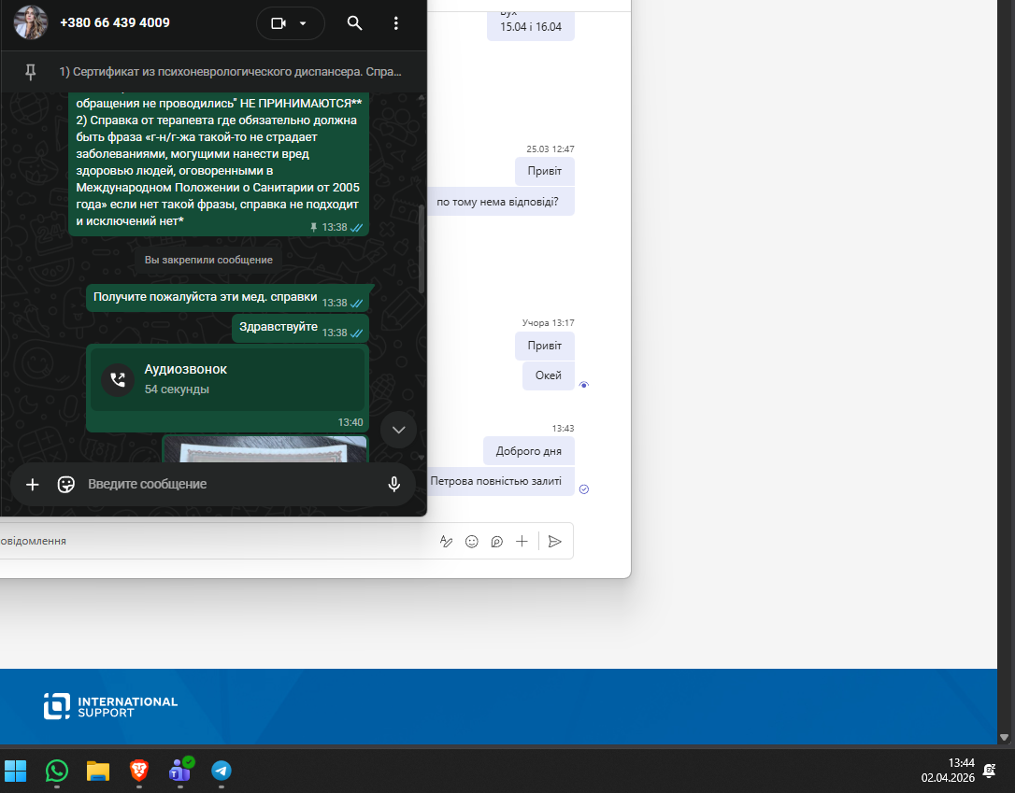
Task: Open Brave browser from the taskbar
Action: 139,771
